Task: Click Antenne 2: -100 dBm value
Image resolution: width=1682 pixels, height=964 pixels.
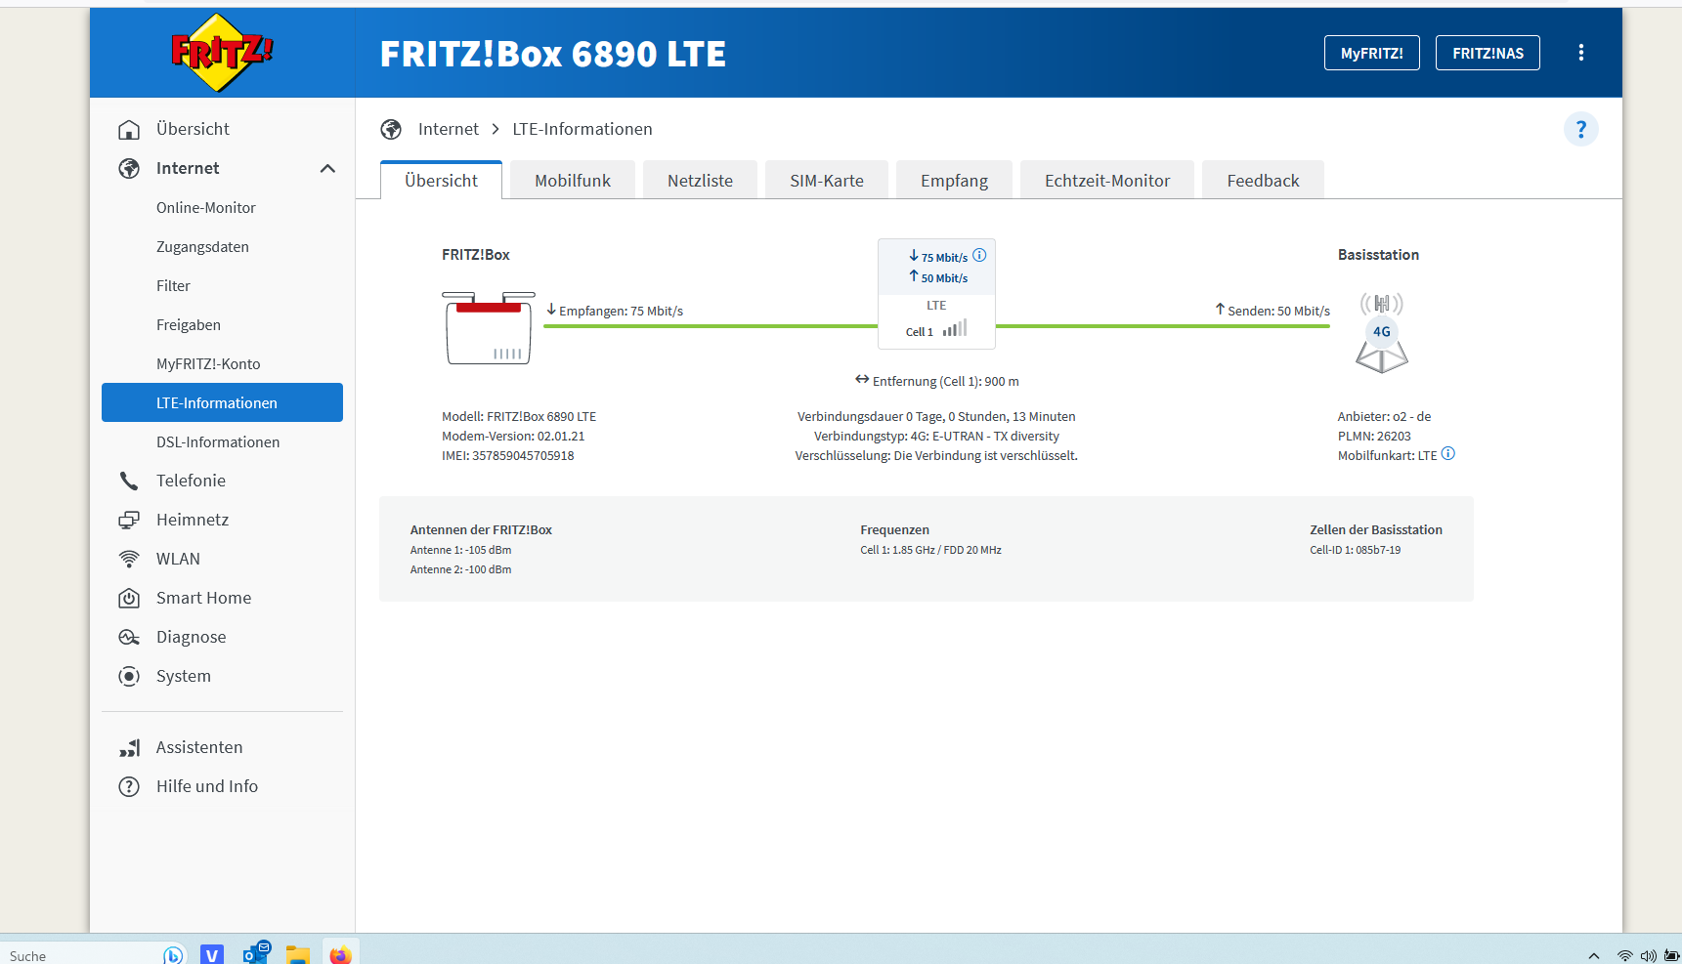Action: [x=460, y=569]
